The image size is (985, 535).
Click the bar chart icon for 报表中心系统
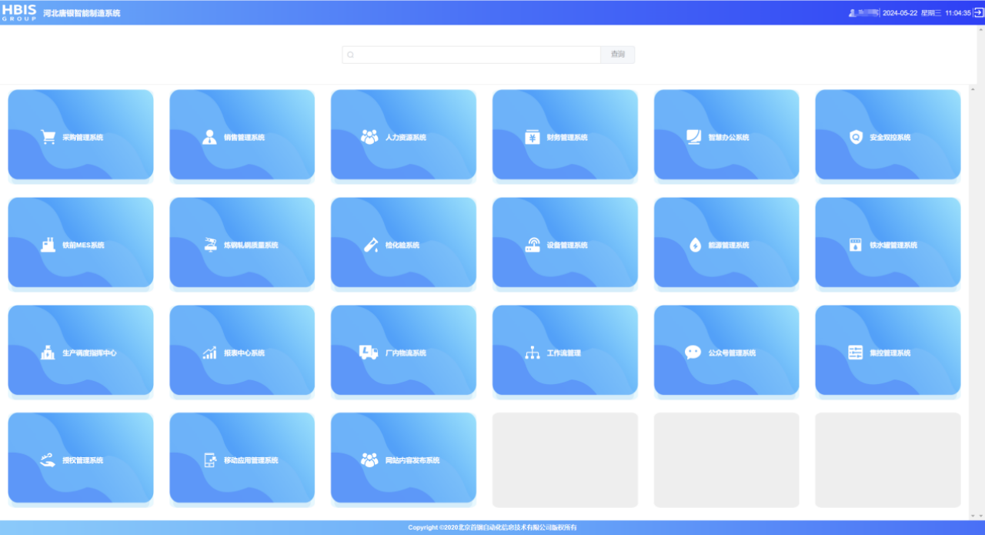209,353
